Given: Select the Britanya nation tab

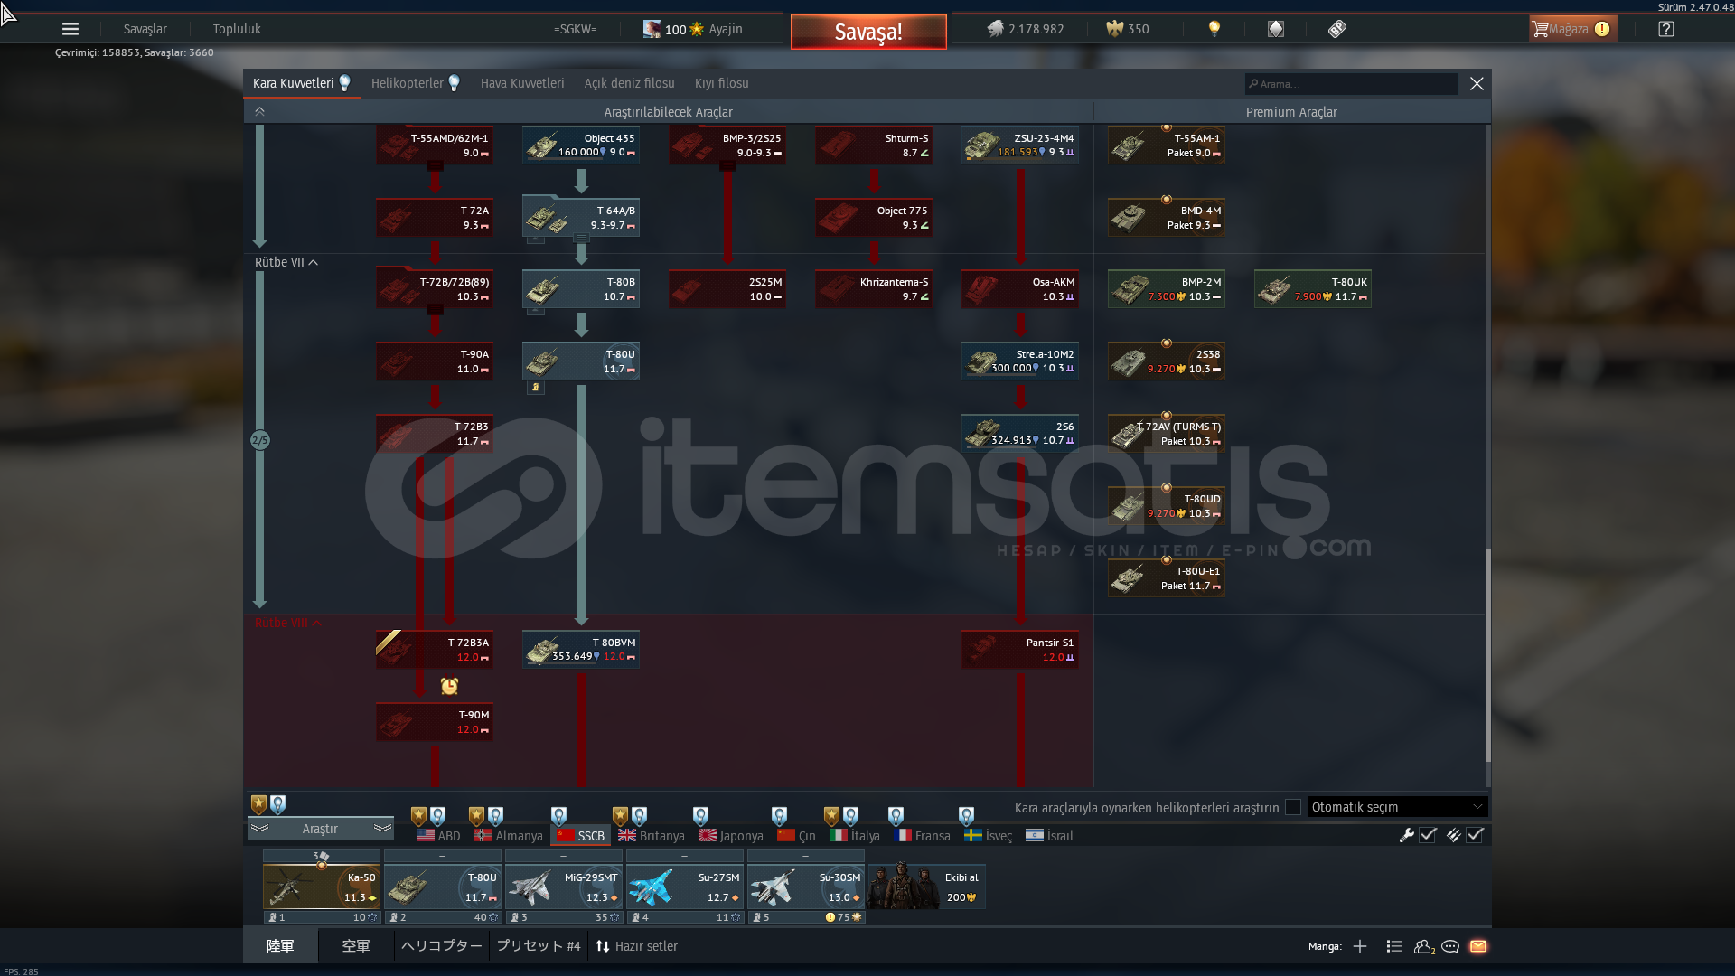Looking at the screenshot, I should pyautogui.click(x=652, y=836).
